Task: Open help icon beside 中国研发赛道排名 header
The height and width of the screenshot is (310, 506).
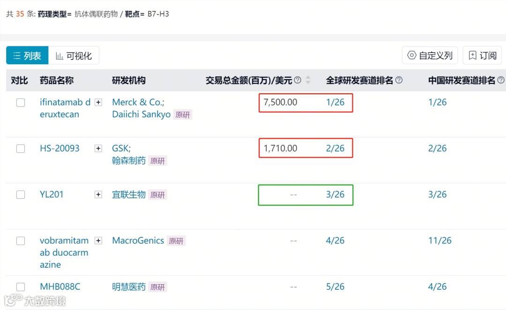Action: [501, 80]
